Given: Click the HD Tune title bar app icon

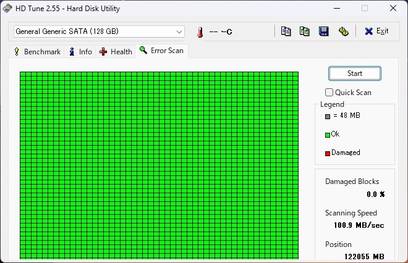Looking at the screenshot, I should 7,8.
